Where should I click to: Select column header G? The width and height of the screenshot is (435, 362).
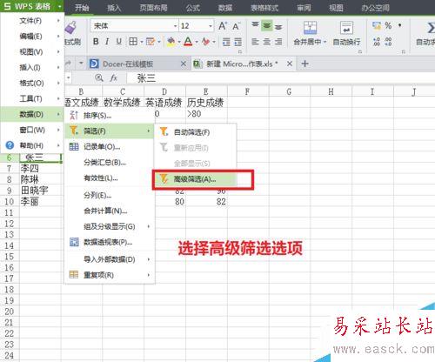[x=290, y=92]
